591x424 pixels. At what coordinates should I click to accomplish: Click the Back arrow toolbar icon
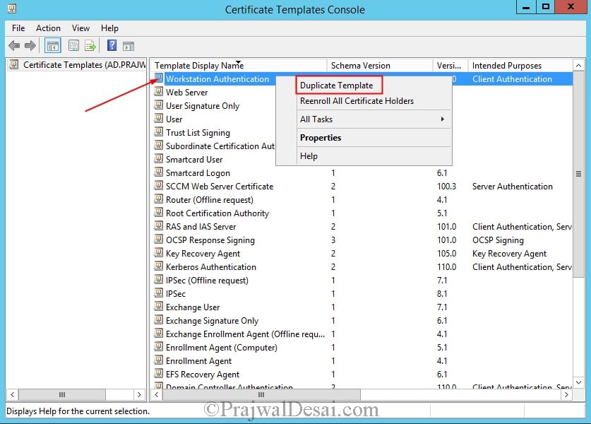pos(14,46)
